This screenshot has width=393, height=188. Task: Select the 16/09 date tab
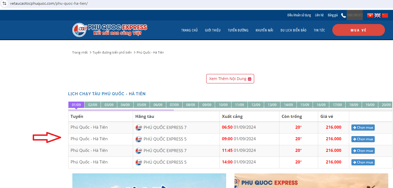pyautogui.click(x=321, y=105)
